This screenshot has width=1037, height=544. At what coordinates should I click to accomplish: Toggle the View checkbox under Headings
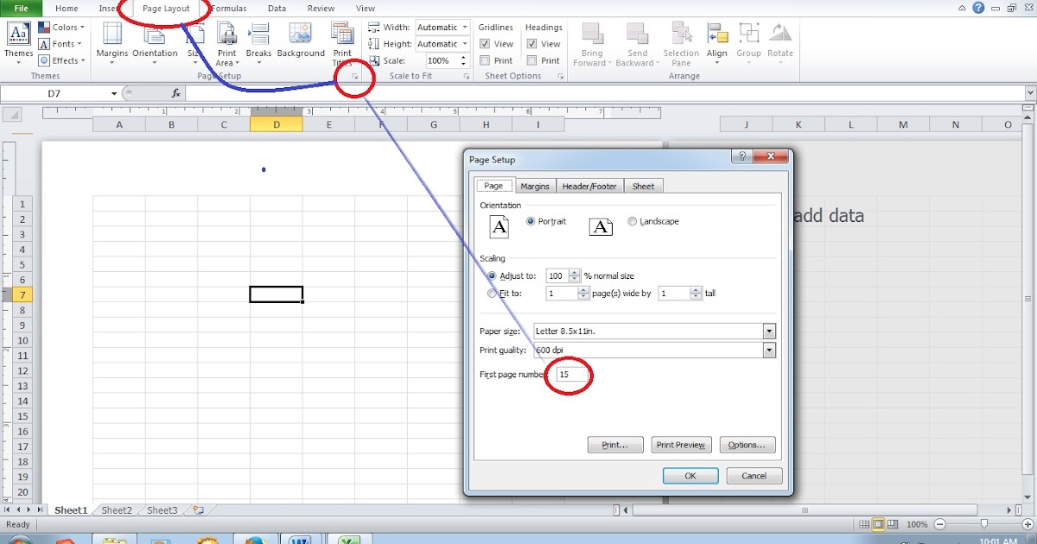[532, 43]
